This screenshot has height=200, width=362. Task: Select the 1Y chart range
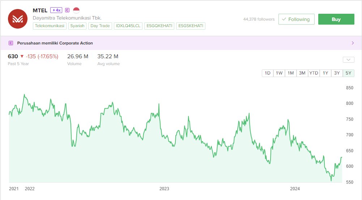[325, 73]
